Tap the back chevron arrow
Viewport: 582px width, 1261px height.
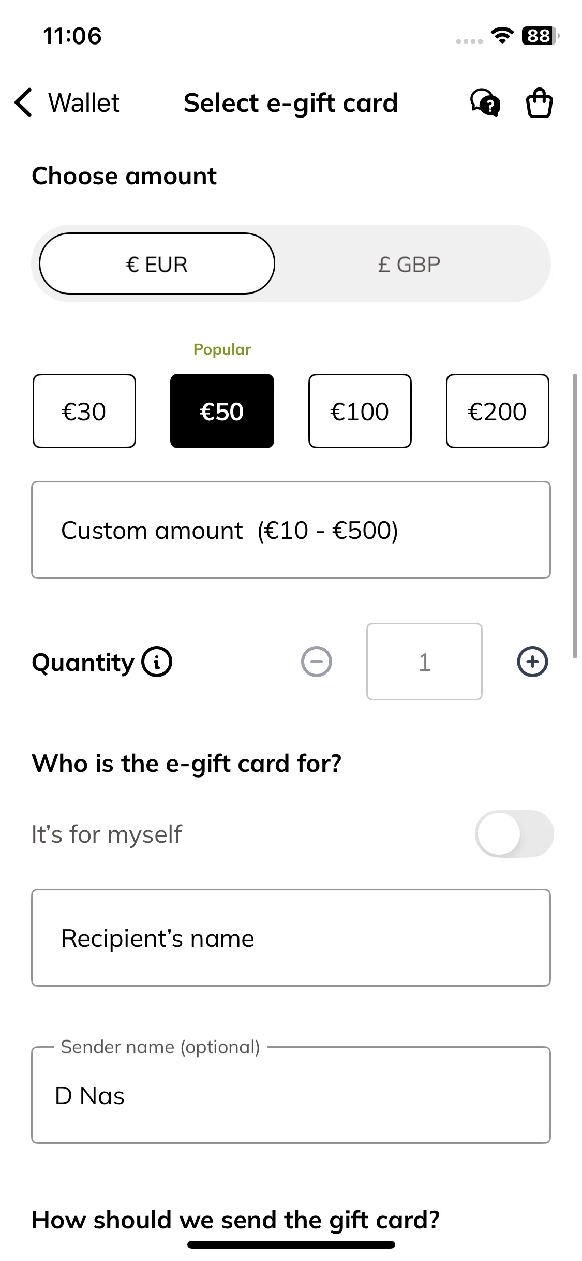[24, 102]
